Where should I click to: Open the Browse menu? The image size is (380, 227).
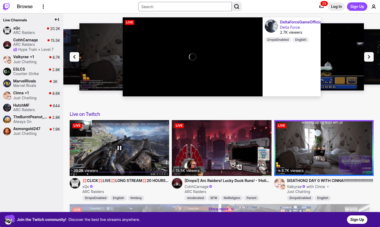pos(25,6)
